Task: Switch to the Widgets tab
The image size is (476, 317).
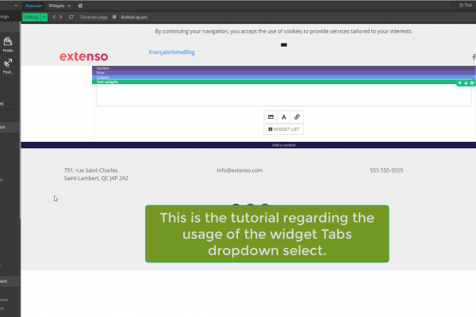Action: (x=56, y=5)
